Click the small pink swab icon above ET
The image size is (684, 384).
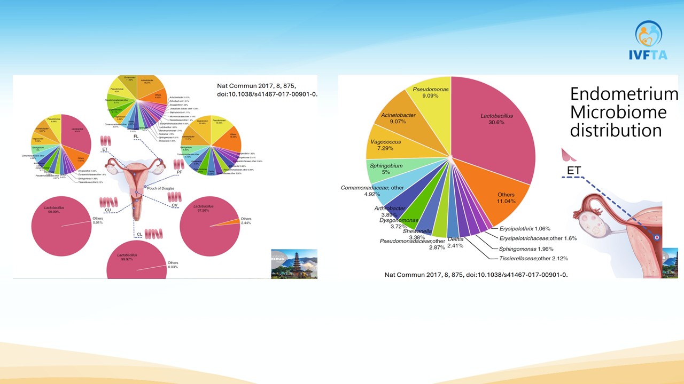pos(569,155)
